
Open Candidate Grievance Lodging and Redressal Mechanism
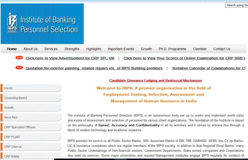point(155,81)
